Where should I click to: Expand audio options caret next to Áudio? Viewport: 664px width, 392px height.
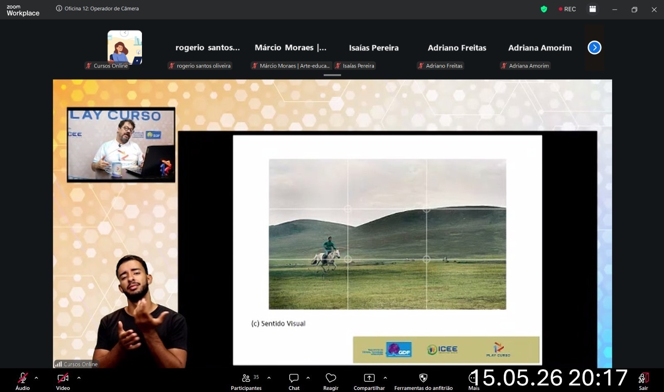click(37, 378)
